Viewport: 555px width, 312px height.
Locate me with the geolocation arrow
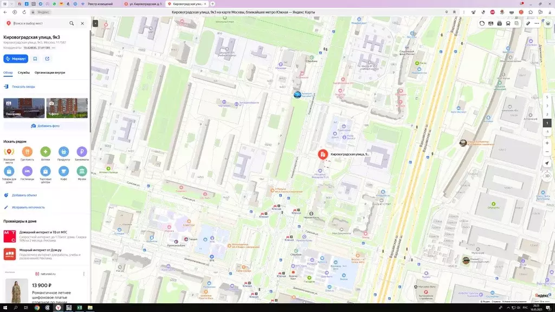[547, 164]
